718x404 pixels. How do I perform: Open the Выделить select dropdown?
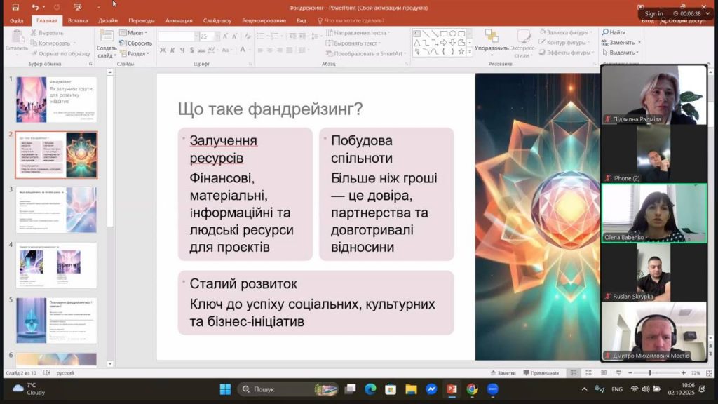coord(621,53)
